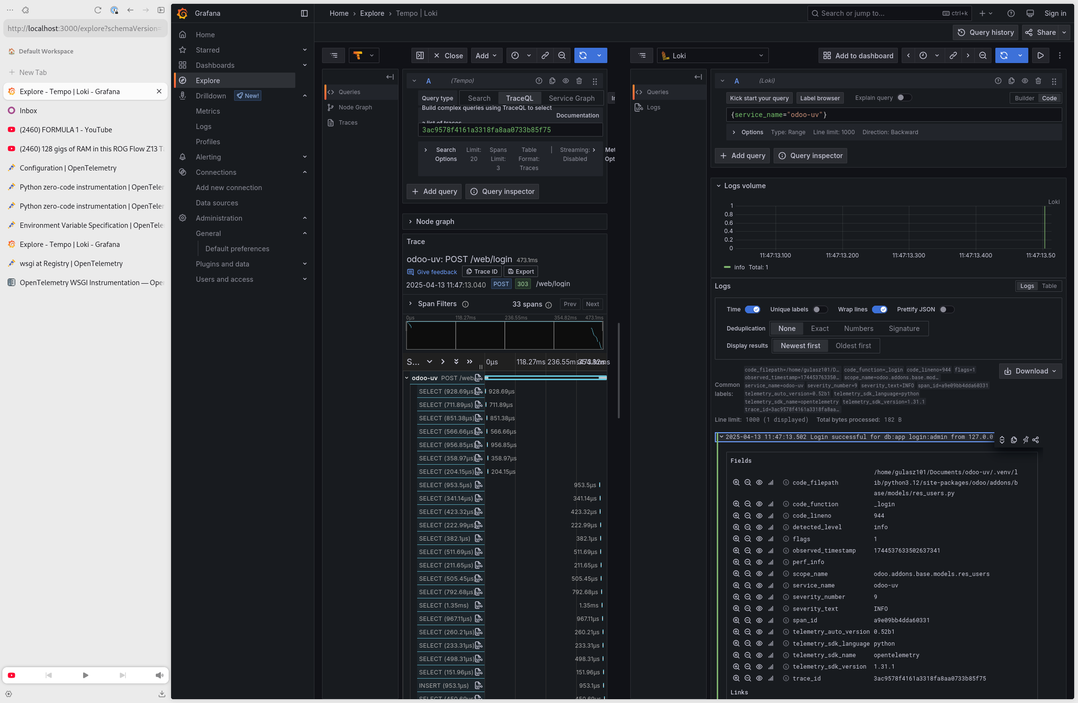
Task: Click the zoom out time range icon in Loki pane
Action: [983, 56]
